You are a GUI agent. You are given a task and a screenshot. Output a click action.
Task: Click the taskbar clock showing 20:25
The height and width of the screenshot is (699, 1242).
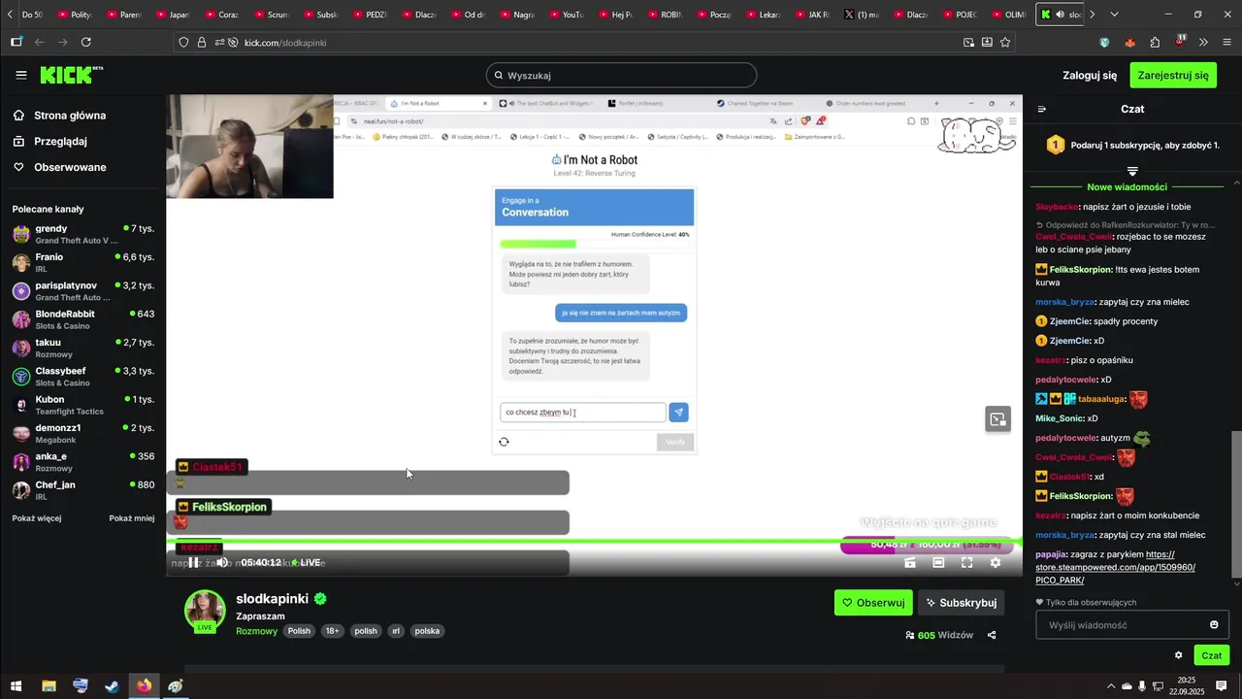pyautogui.click(x=1186, y=685)
